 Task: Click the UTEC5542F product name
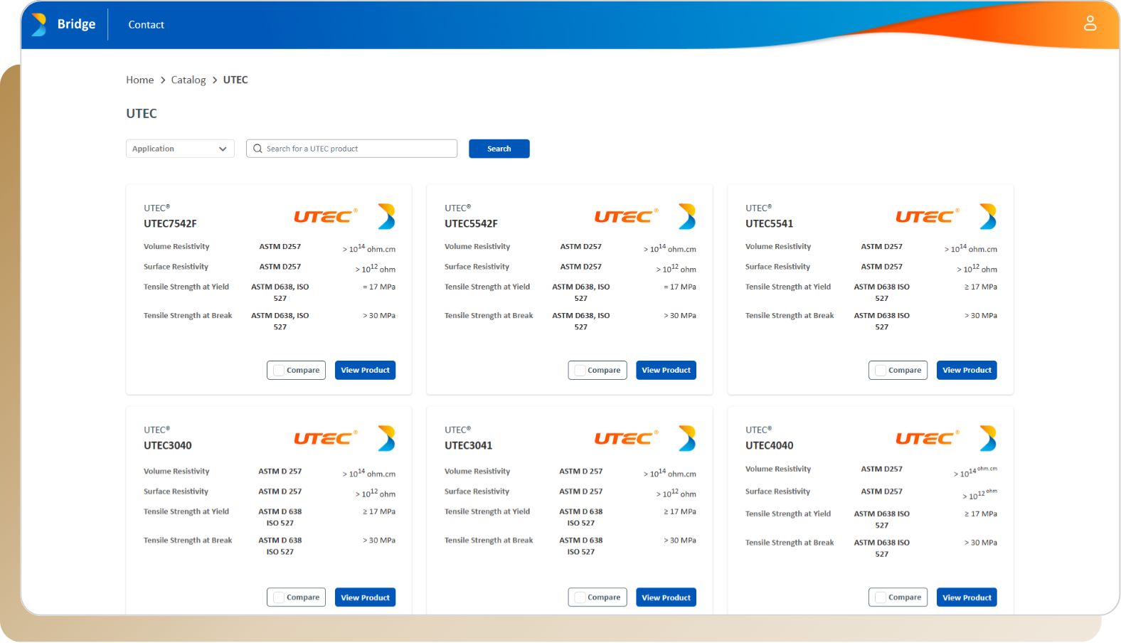tap(471, 223)
